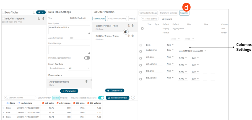Image resolution: width=252 pixels, height=120 pixels.
Task: Open ask_price display format dropdown
Action: tap(183, 58)
